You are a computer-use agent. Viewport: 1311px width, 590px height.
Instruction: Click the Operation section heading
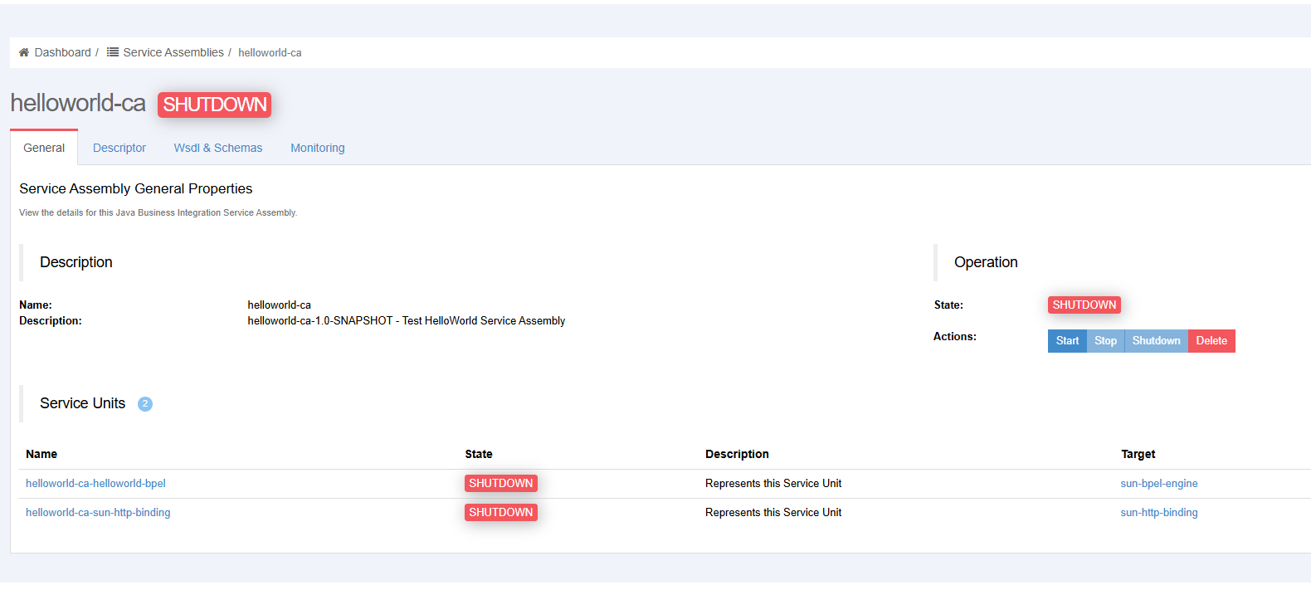[x=986, y=262]
